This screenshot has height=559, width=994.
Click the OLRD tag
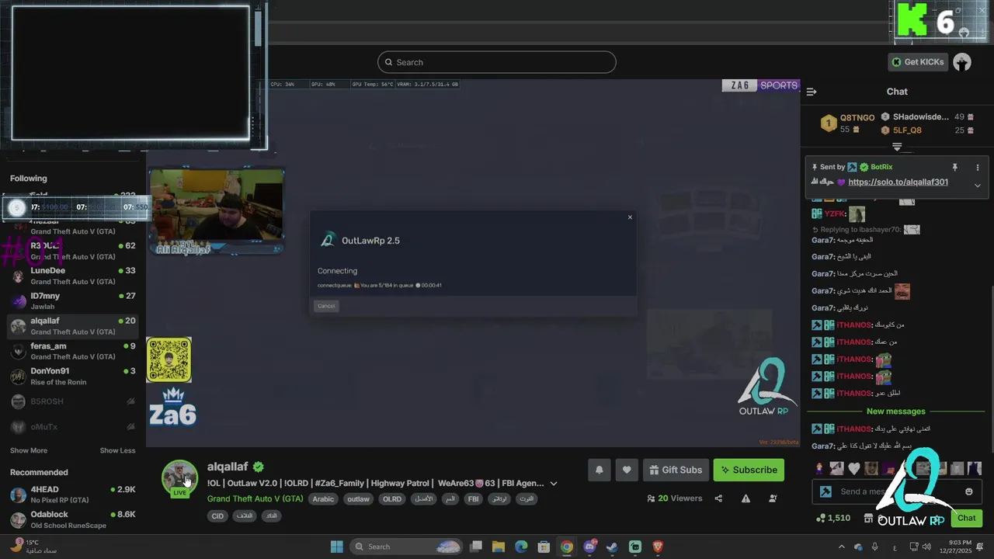click(x=392, y=499)
